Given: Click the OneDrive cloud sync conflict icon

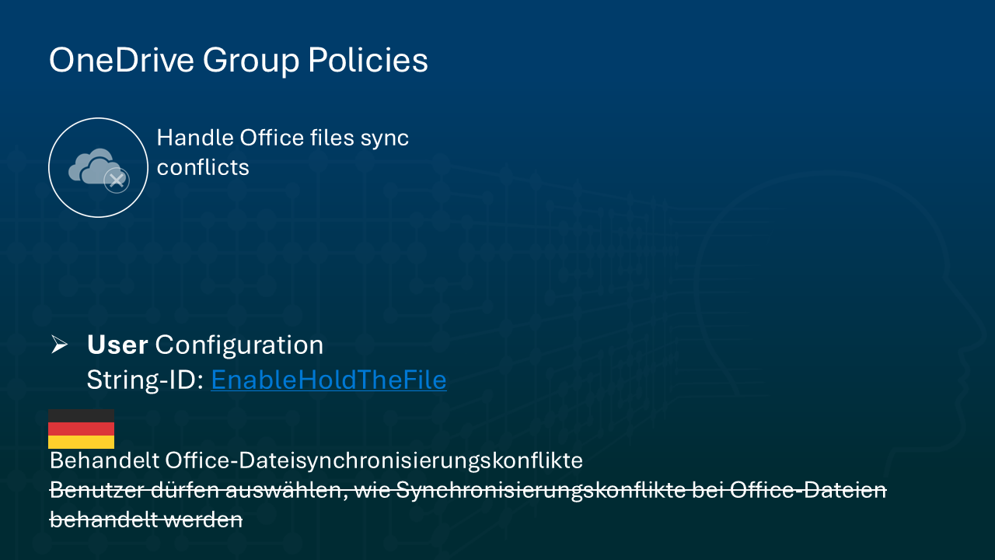Looking at the screenshot, I should pos(97,167).
